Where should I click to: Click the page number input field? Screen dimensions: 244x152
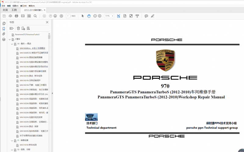coord(68,16)
